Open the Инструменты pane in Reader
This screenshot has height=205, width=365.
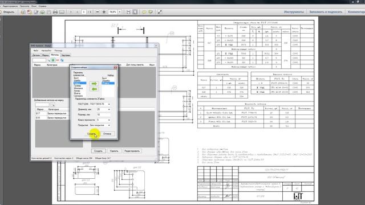tap(294, 12)
